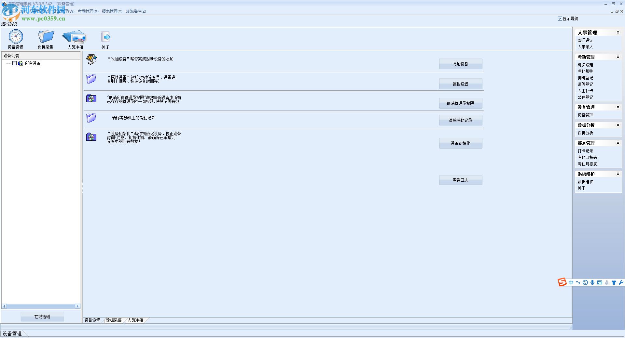
Task: Open the 考勤管理(X) menu
Action: pyautogui.click(x=88, y=11)
